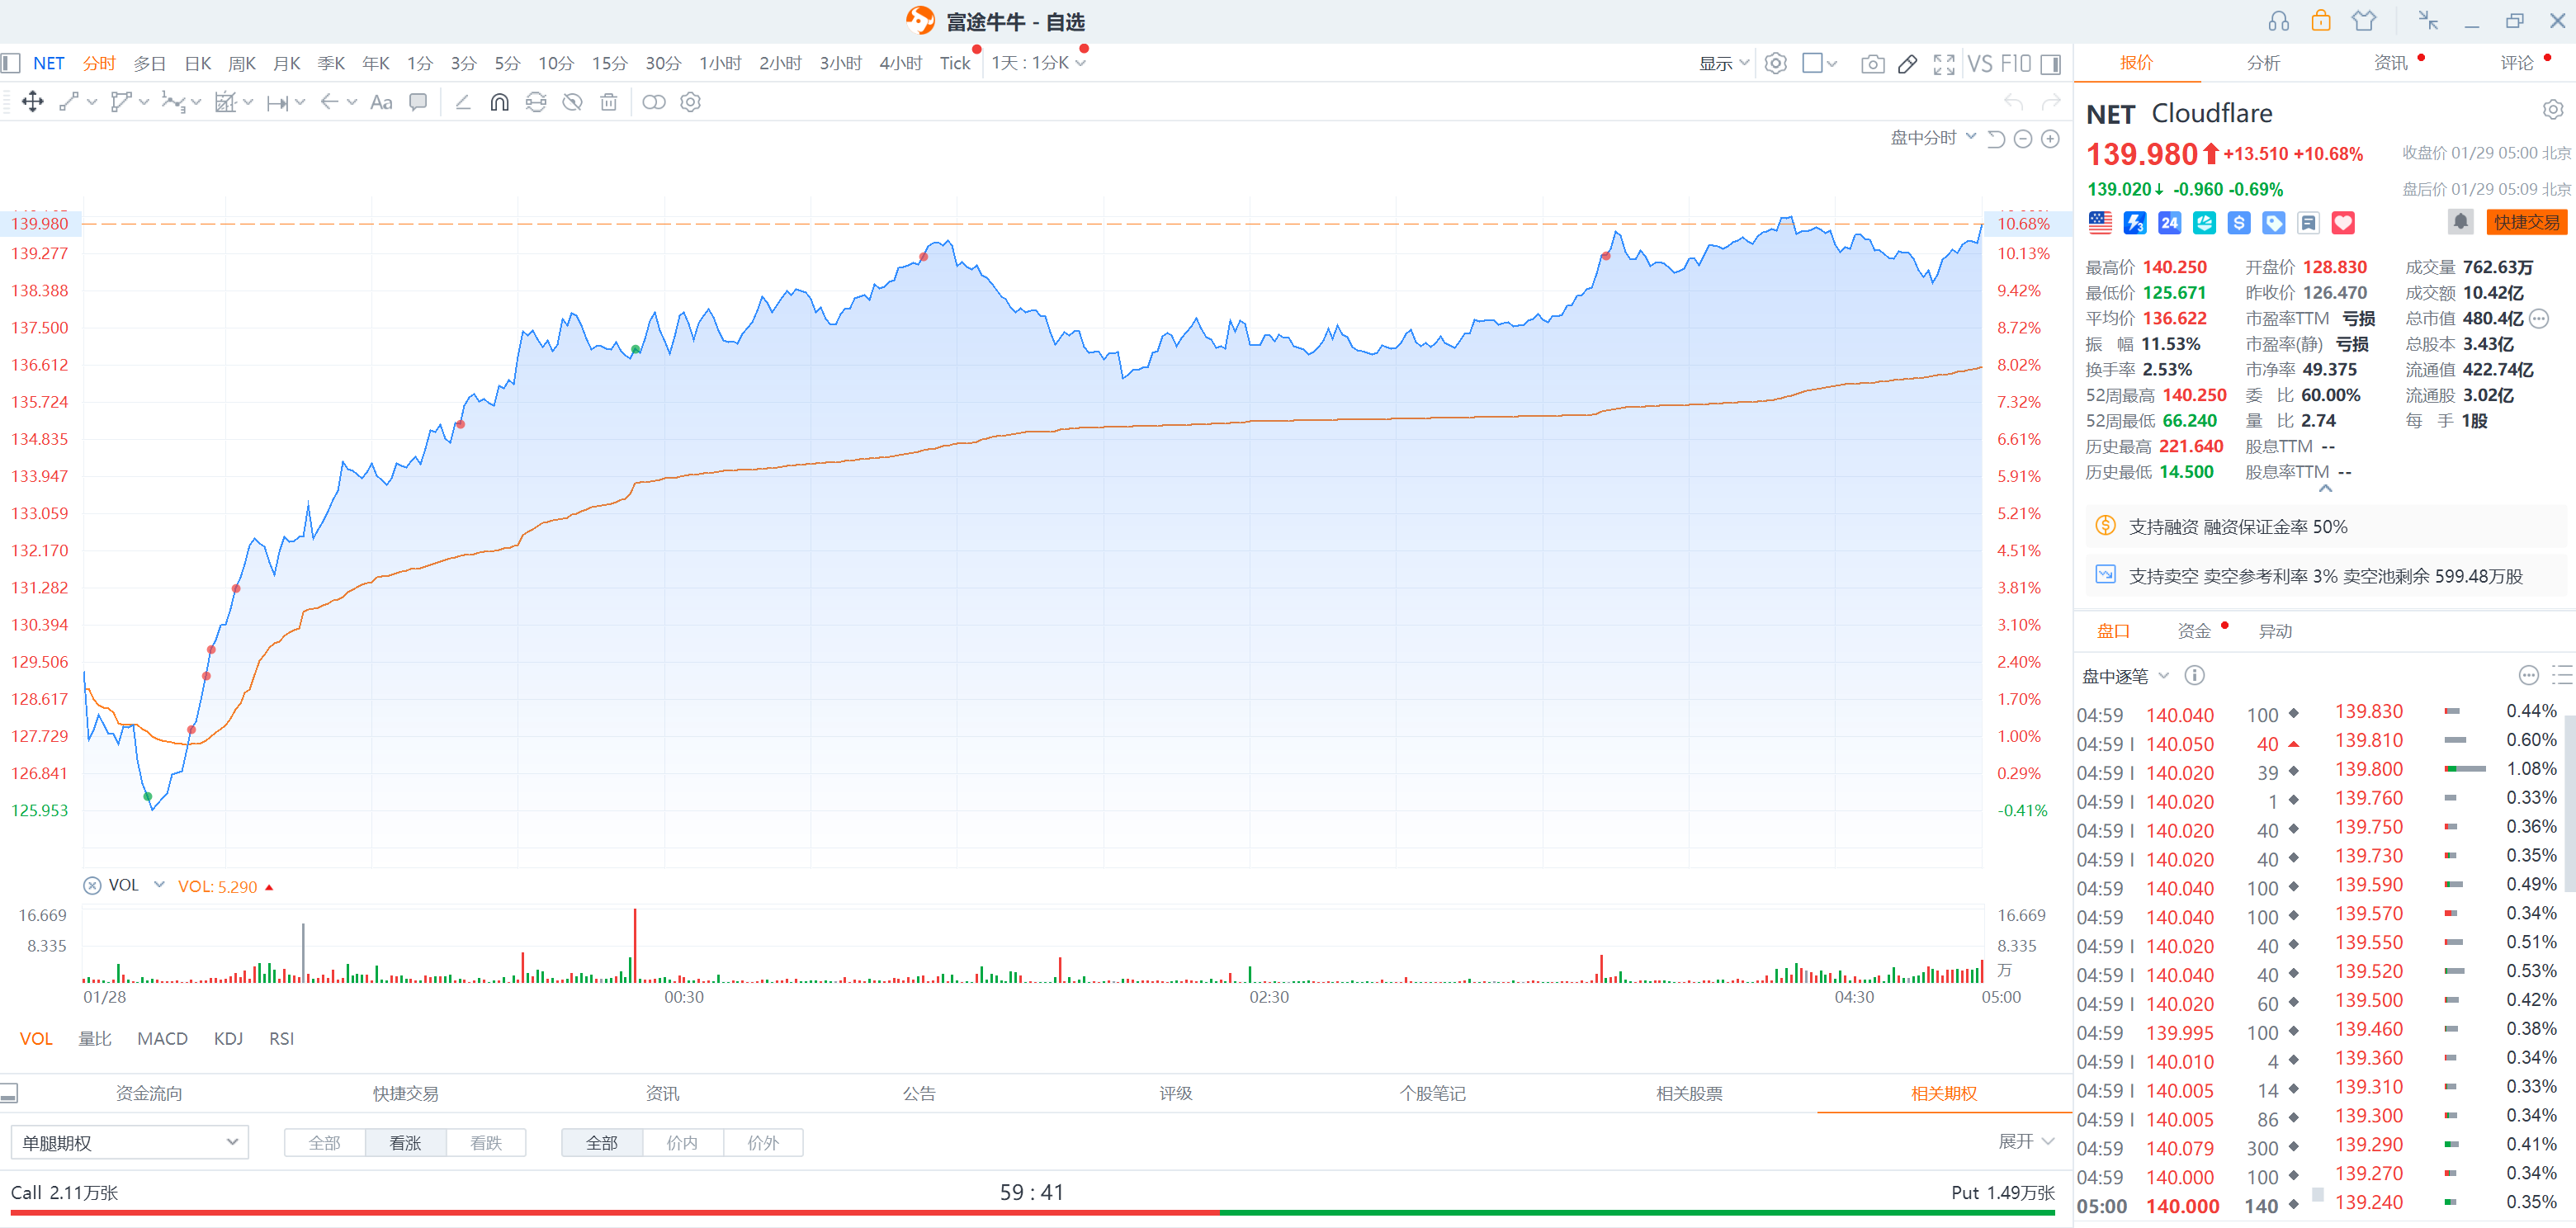Open the F10 company info
The width and height of the screenshot is (2576, 1228).
pos(2015,64)
